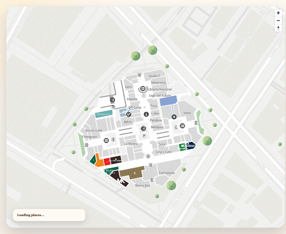Click the La Riviera store label
This screenshot has height=234, width=286.
[x=131, y=144]
